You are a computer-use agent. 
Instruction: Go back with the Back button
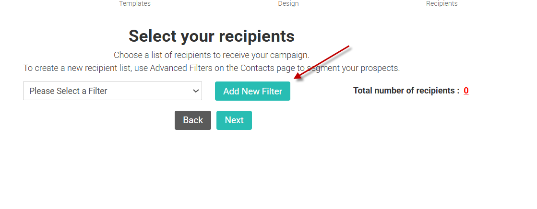[192, 120]
